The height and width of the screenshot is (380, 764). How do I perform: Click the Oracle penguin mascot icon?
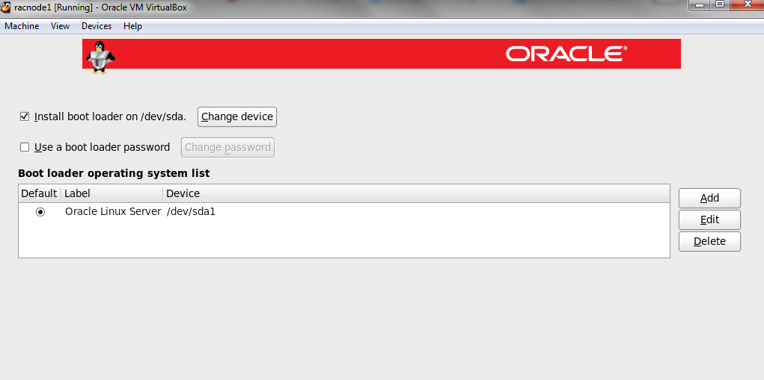[100, 57]
